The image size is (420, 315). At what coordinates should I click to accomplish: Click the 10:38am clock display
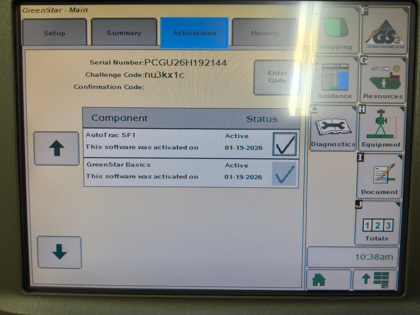pos(352,257)
